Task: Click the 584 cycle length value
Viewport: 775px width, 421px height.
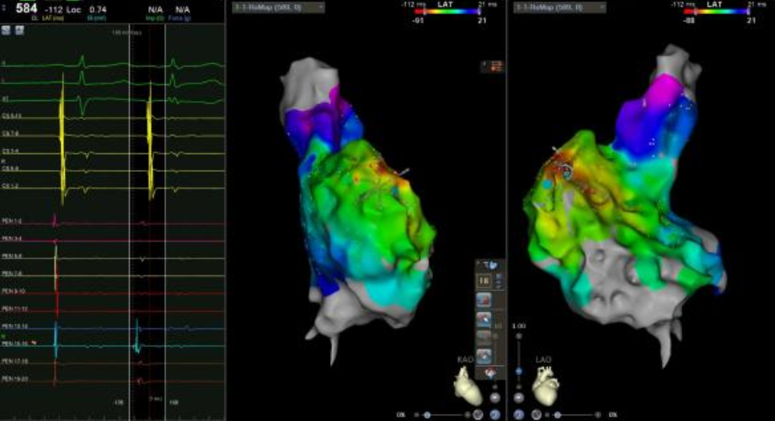Action: point(27,8)
